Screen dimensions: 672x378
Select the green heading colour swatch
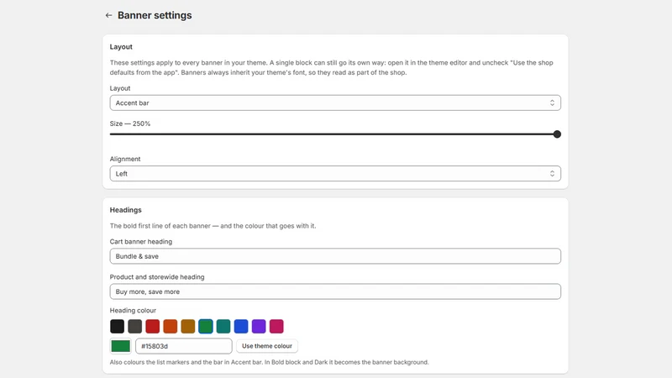(206, 326)
